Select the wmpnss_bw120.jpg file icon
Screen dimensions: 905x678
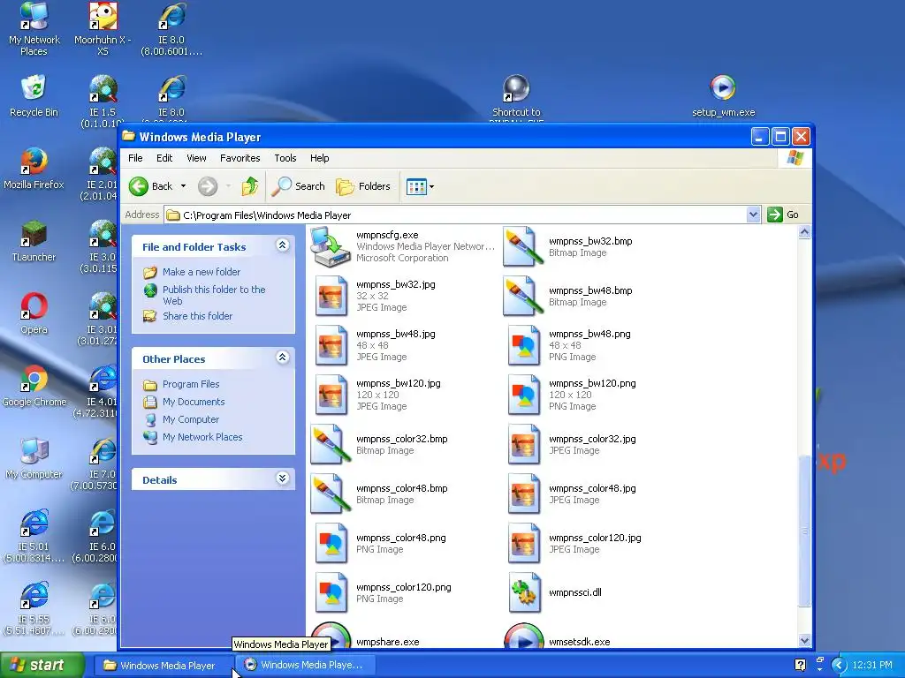click(331, 395)
